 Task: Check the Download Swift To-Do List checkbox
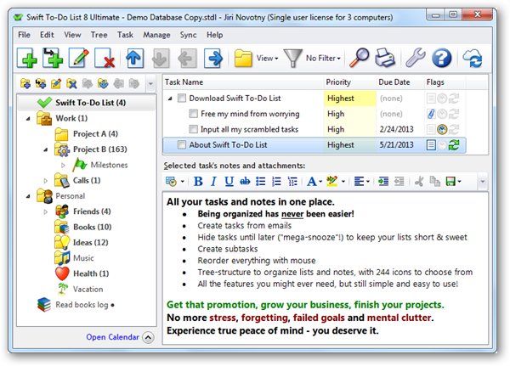point(182,99)
